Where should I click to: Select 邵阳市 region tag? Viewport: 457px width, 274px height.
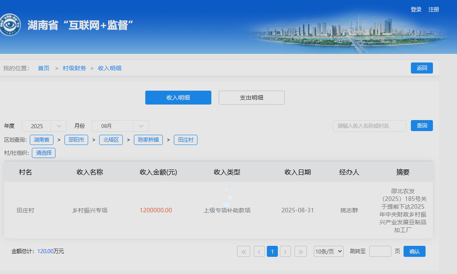pyautogui.click(x=76, y=140)
